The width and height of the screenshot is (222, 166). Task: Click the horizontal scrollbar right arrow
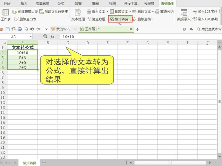click(x=210, y=163)
